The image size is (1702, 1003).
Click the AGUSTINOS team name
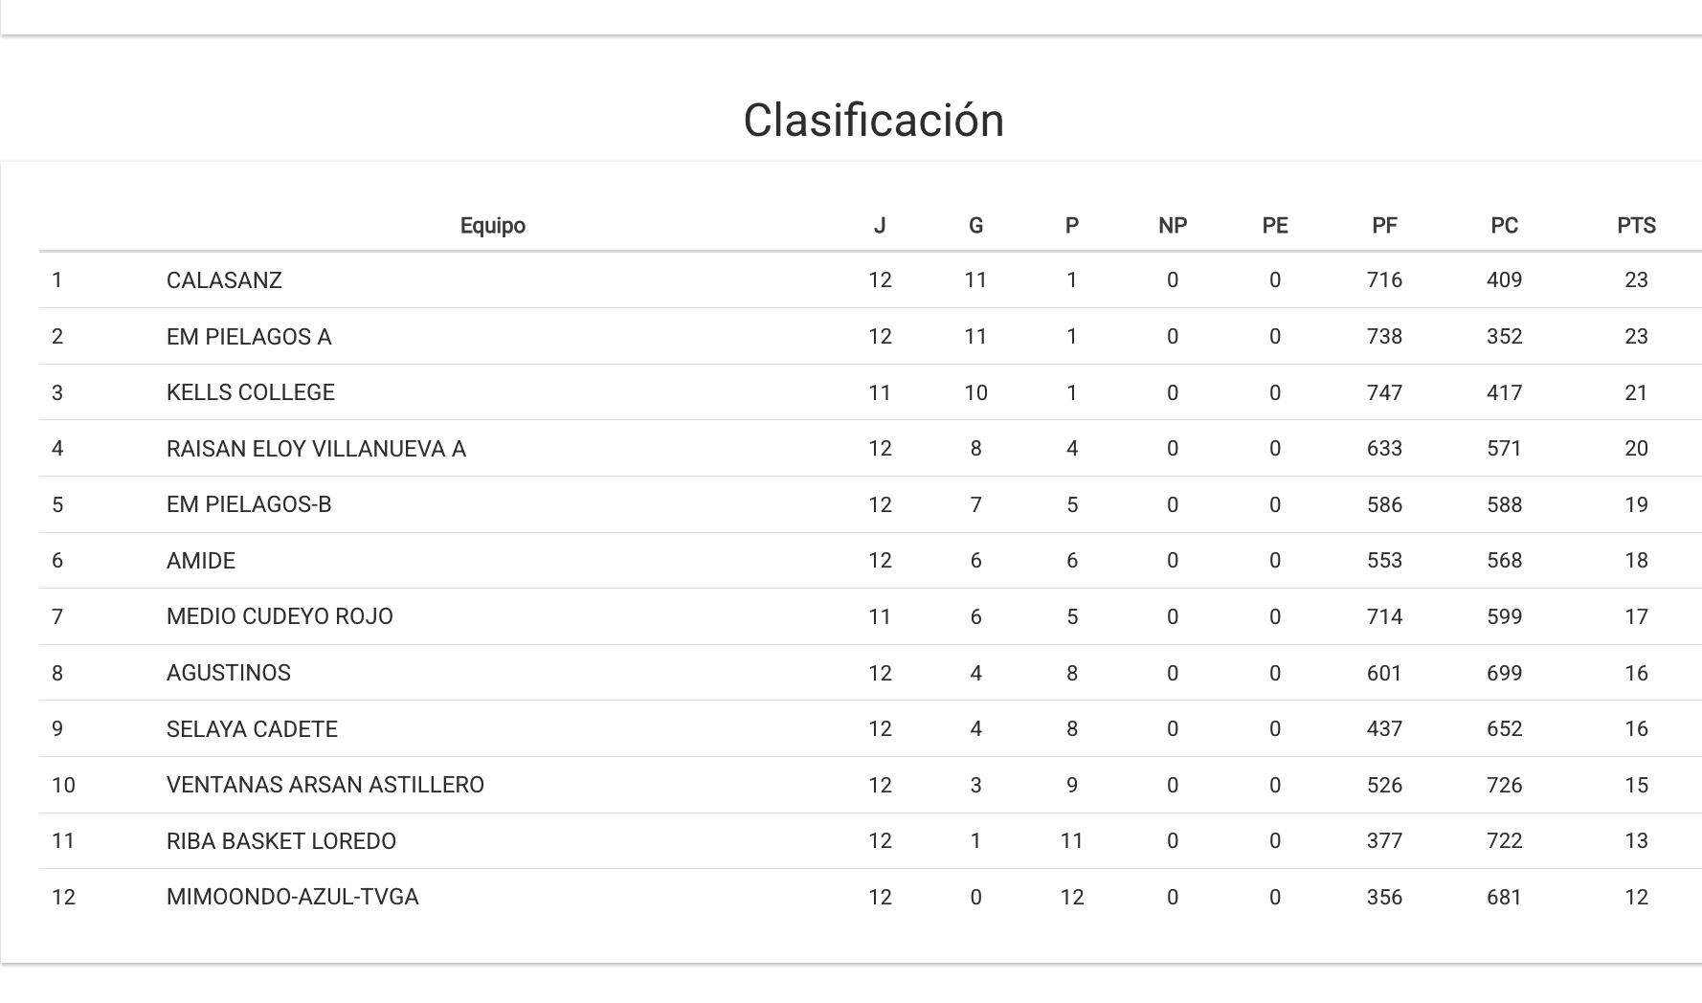[x=229, y=673]
